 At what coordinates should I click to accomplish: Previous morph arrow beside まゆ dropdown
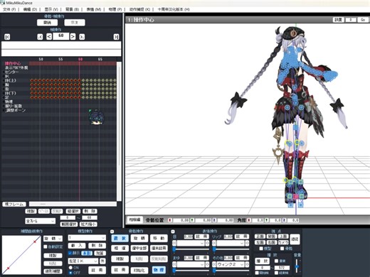tap(174, 264)
